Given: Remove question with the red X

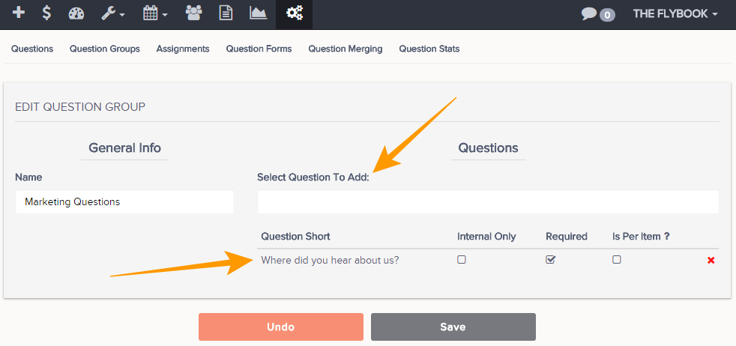Looking at the screenshot, I should (x=711, y=260).
